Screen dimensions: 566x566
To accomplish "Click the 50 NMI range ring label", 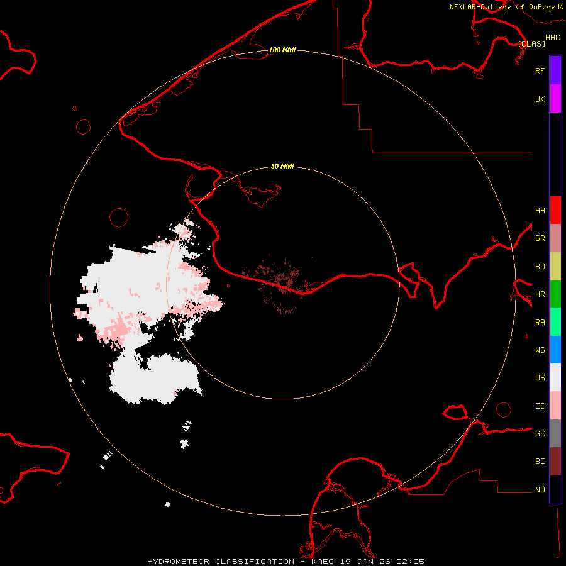I will click(x=282, y=166).
